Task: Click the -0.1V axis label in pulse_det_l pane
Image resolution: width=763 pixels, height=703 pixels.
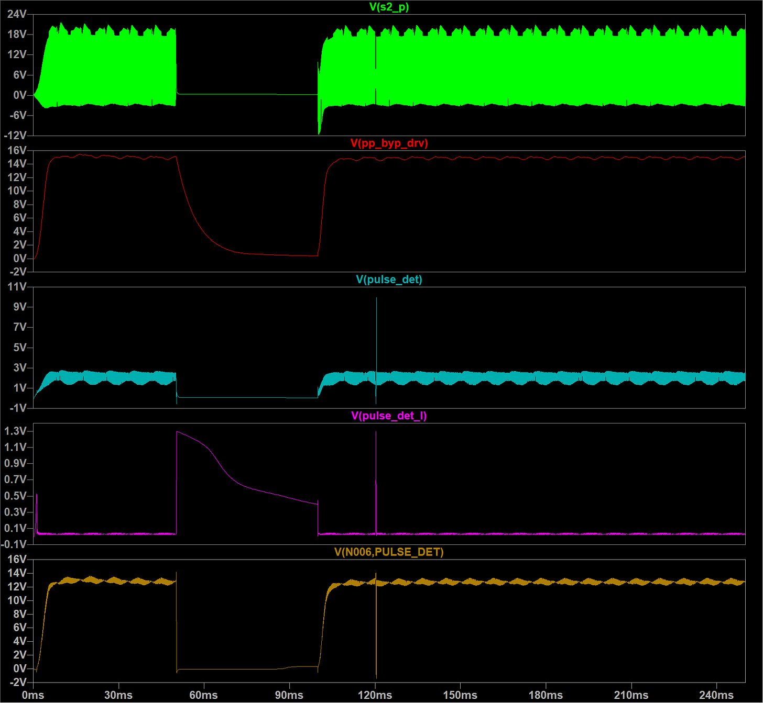Action: [14, 544]
